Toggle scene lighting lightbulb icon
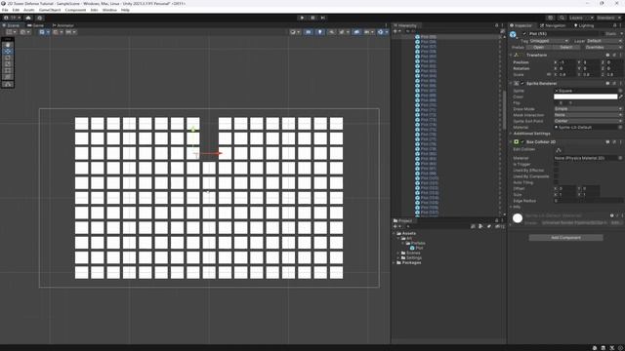The width and height of the screenshot is (625, 351). tap(319, 32)
